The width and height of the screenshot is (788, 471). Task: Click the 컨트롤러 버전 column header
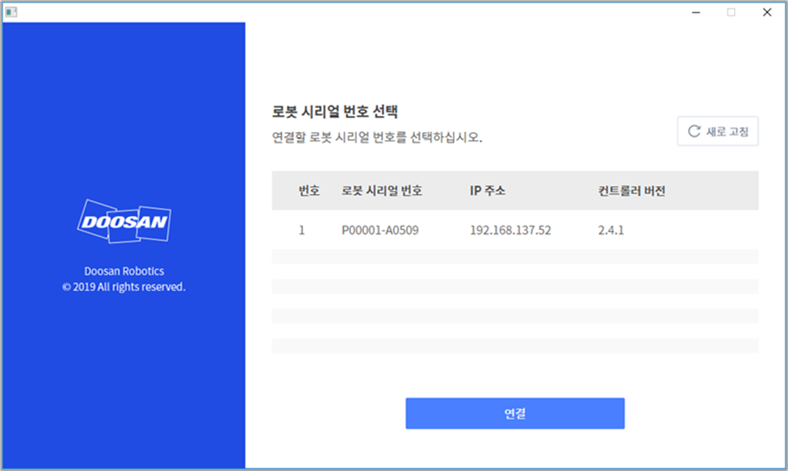631,191
